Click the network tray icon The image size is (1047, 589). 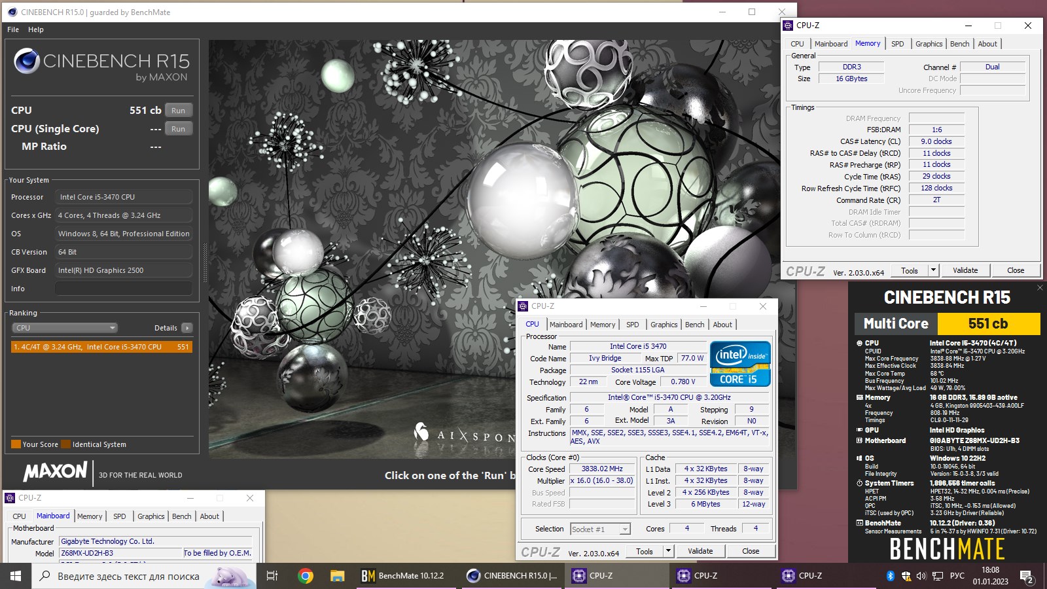click(938, 576)
